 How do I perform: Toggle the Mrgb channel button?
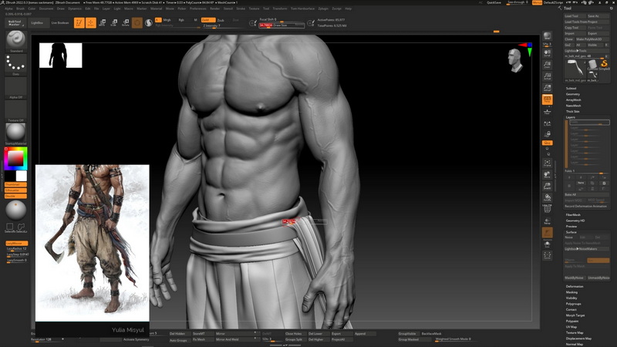click(167, 20)
